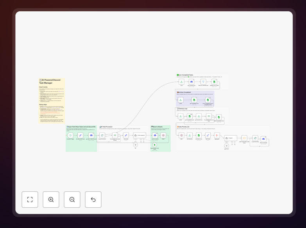This screenshot has width=306, height=228.
Task: Select the Google Sheets append node in Save to Sheets
Action: 154,145
